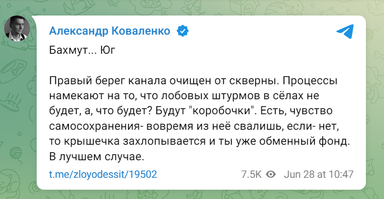Click the blue verified badge icon

(182, 32)
